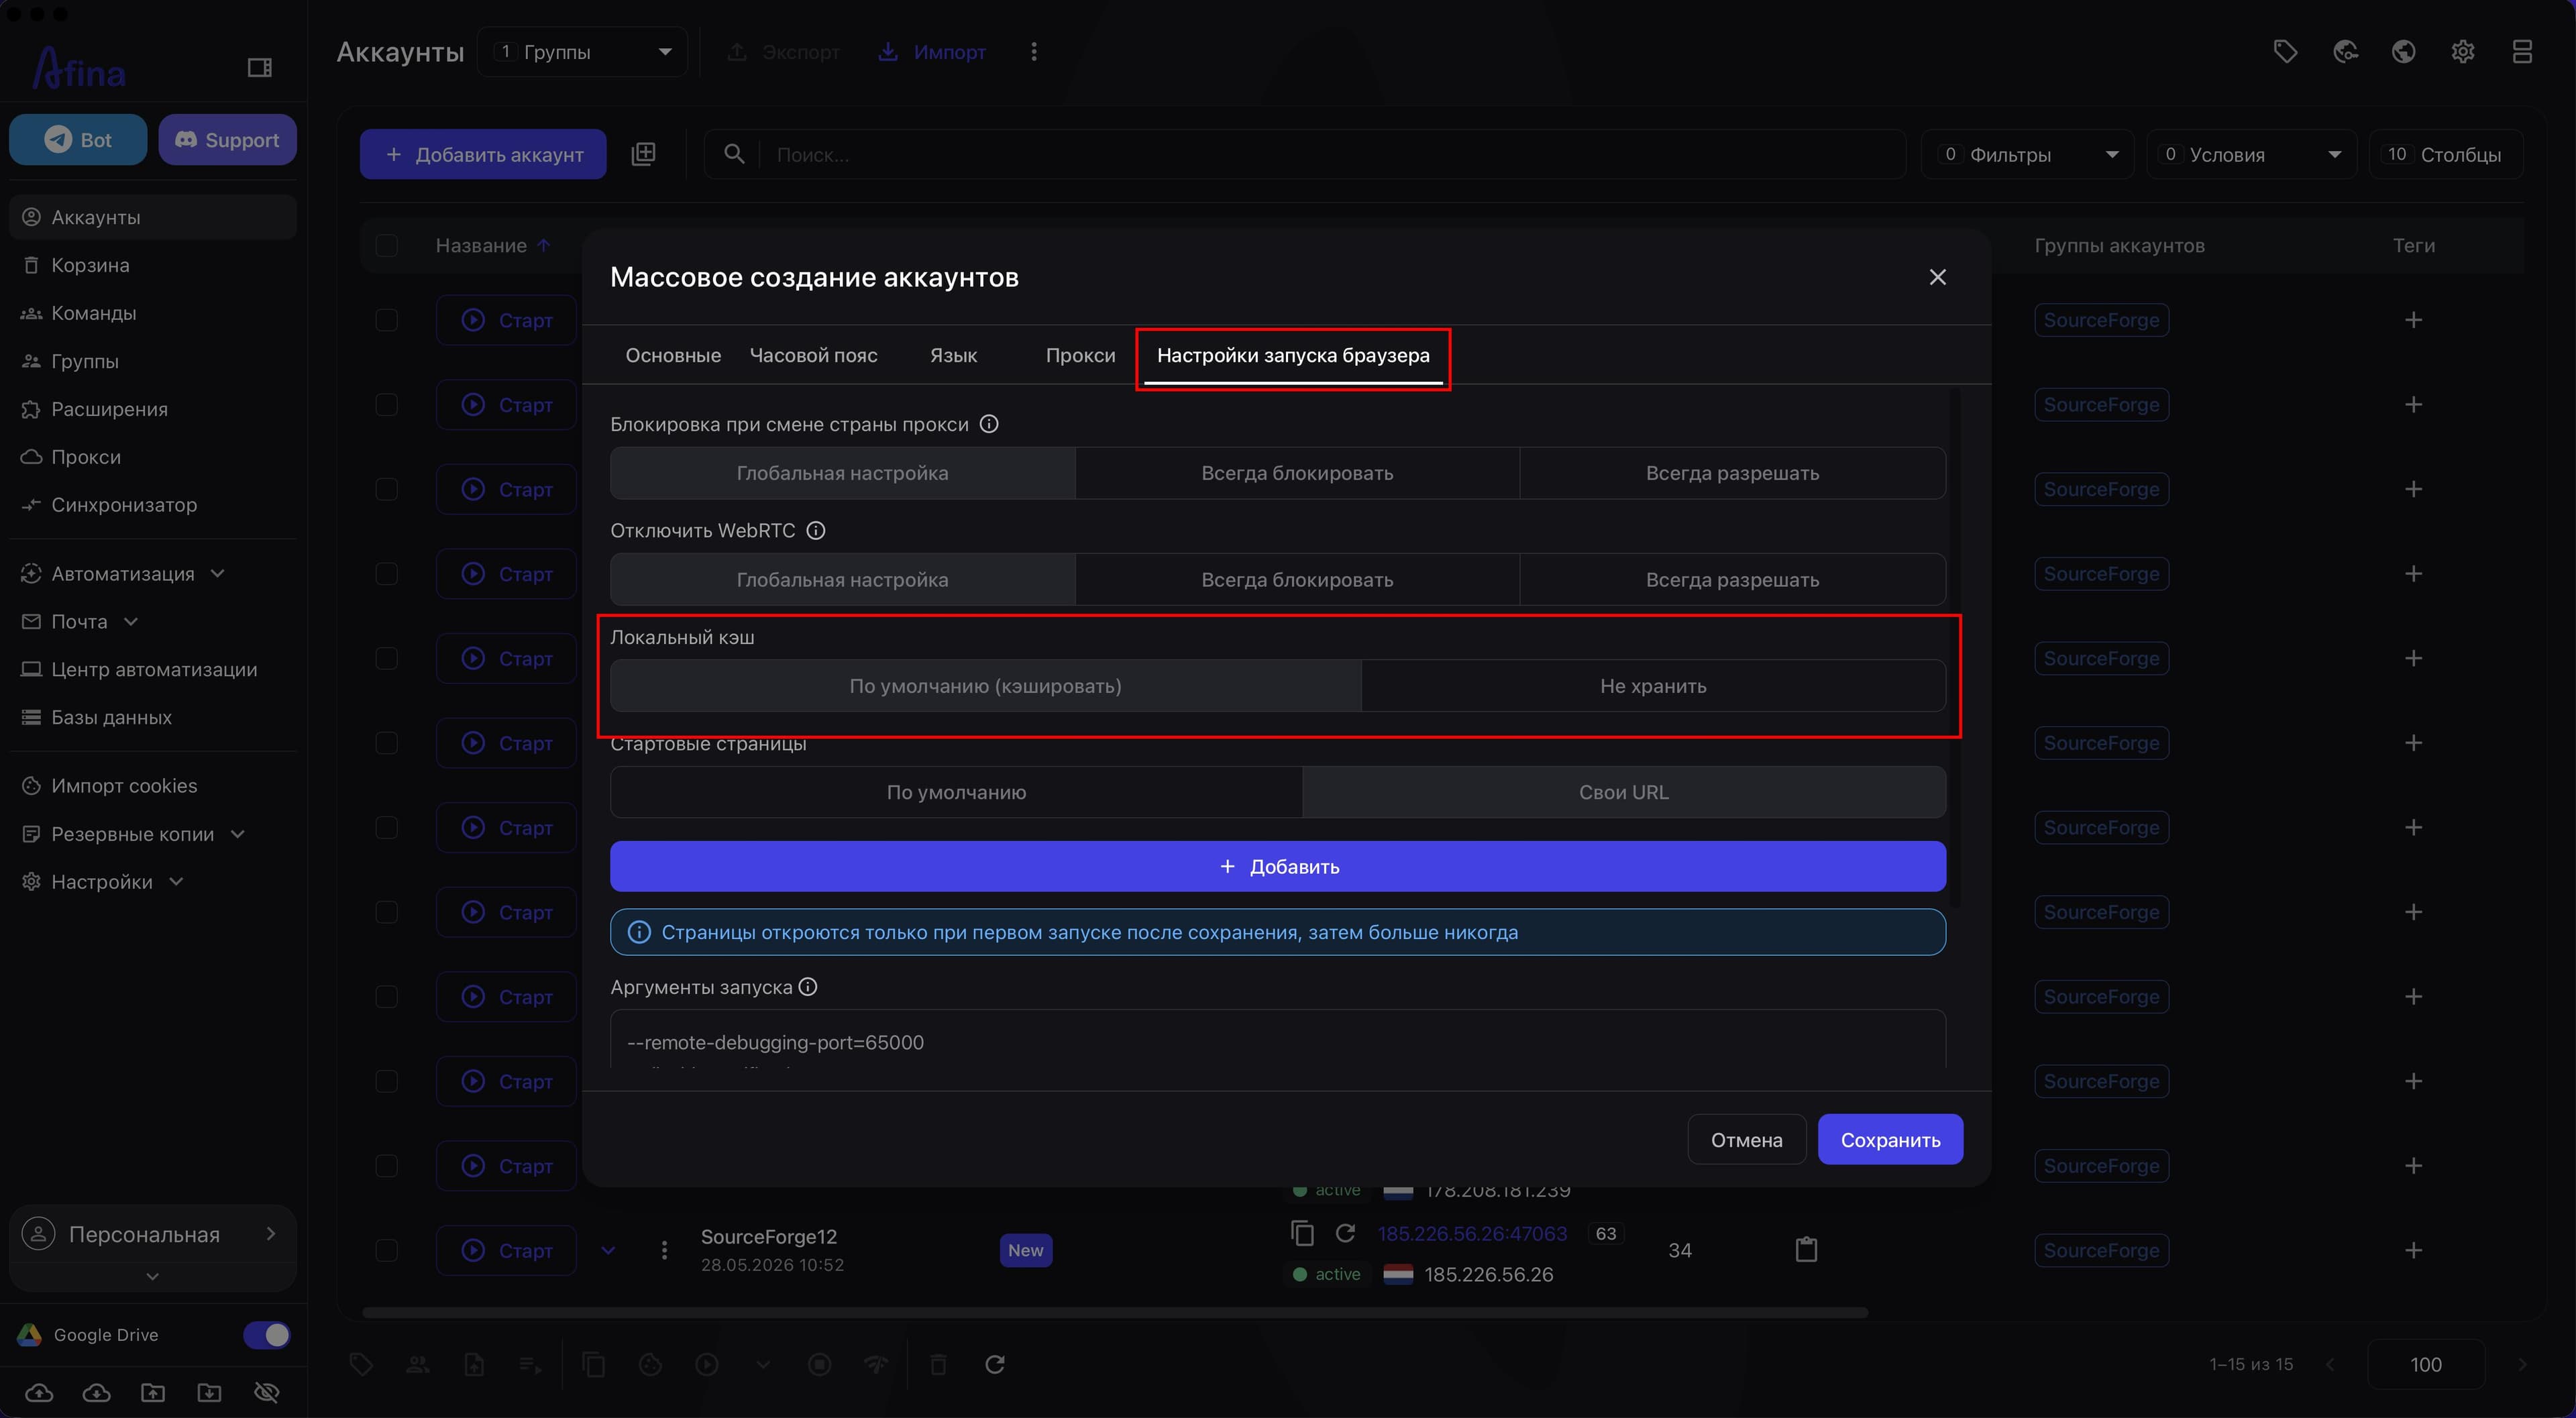The width and height of the screenshot is (2576, 1418).
Task: Click Сохранить in the dialog
Action: pyautogui.click(x=1890, y=1140)
